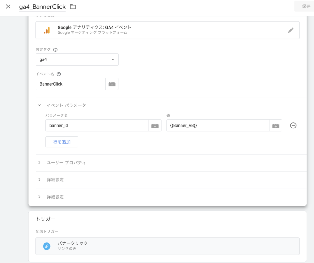The width and height of the screenshot is (314, 263).
Task: Expand the 詳細設定 section directly below ユーザー プロパティ
Action: pyautogui.click(x=39, y=180)
